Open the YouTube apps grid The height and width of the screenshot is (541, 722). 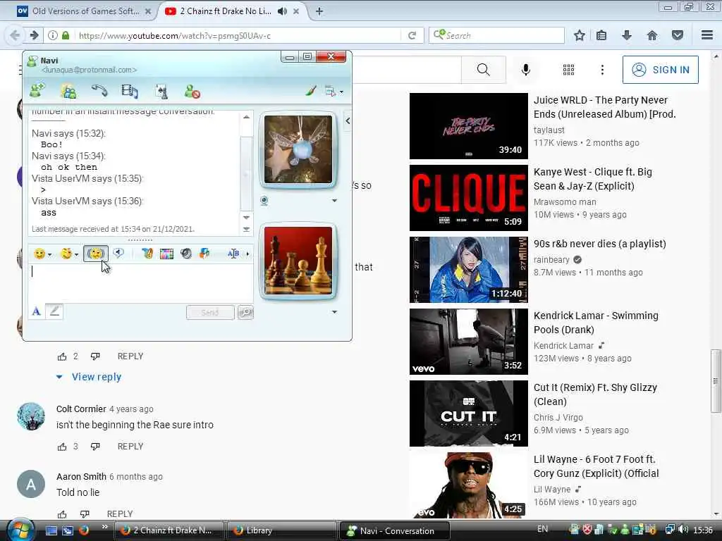pos(569,70)
